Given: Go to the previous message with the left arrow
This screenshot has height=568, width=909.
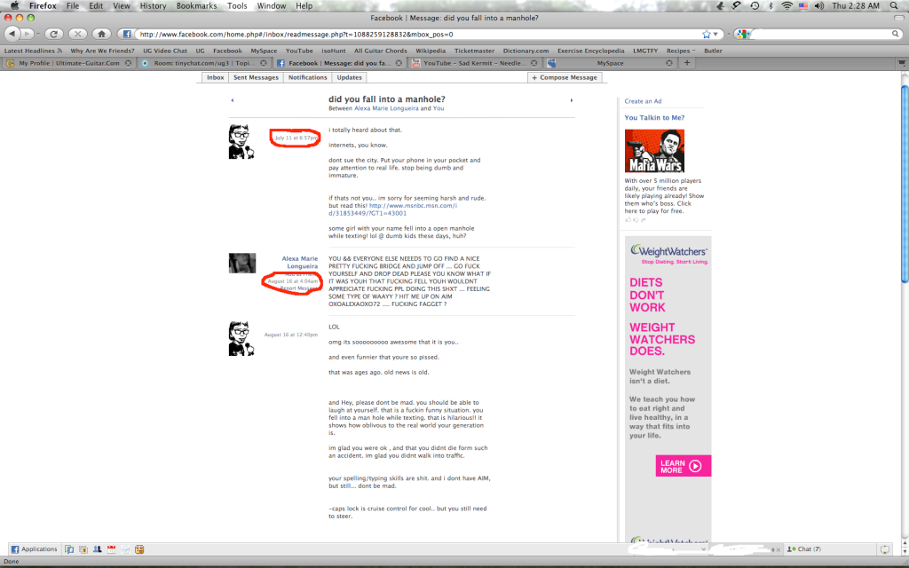Looking at the screenshot, I should 233,100.
